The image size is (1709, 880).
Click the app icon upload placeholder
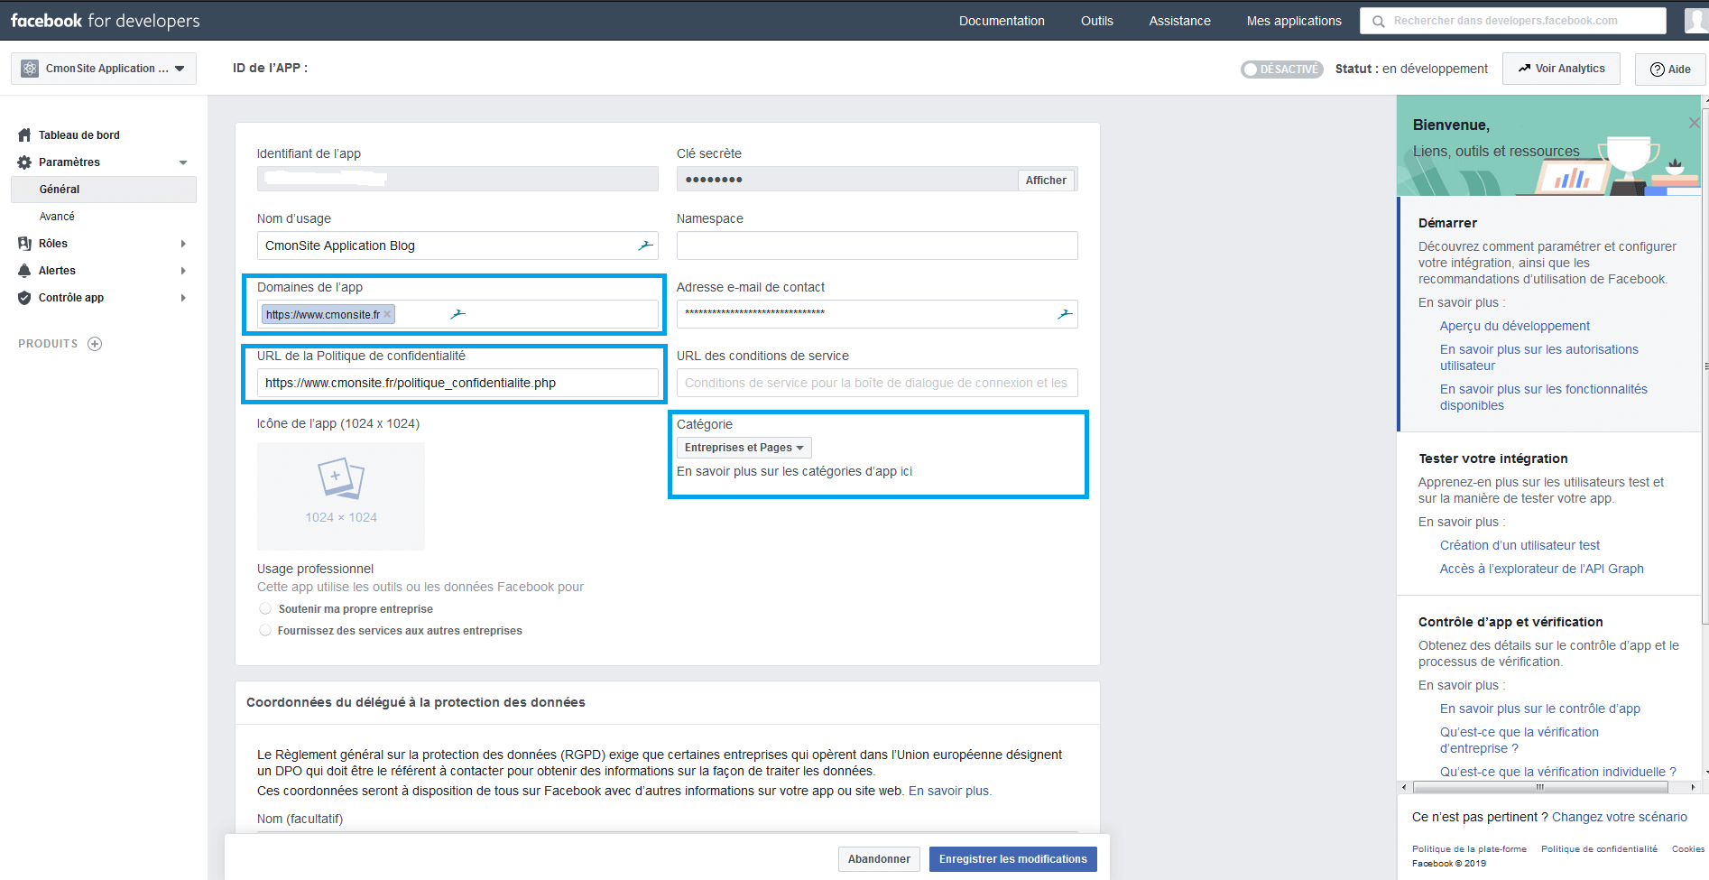(x=341, y=496)
